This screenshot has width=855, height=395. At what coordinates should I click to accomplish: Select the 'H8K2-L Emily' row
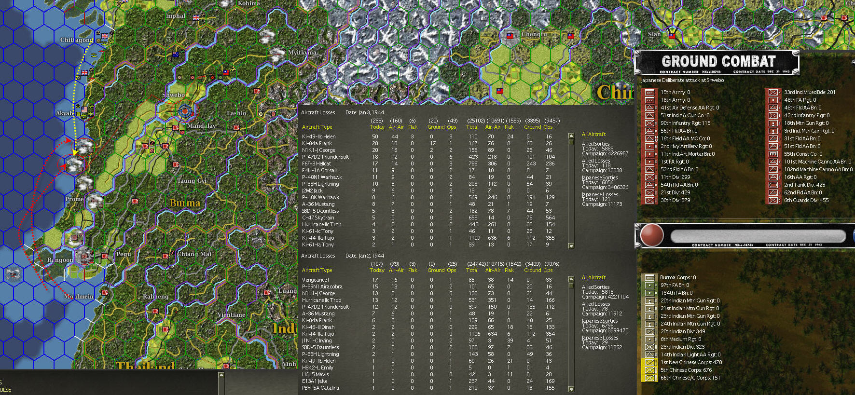point(428,368)
